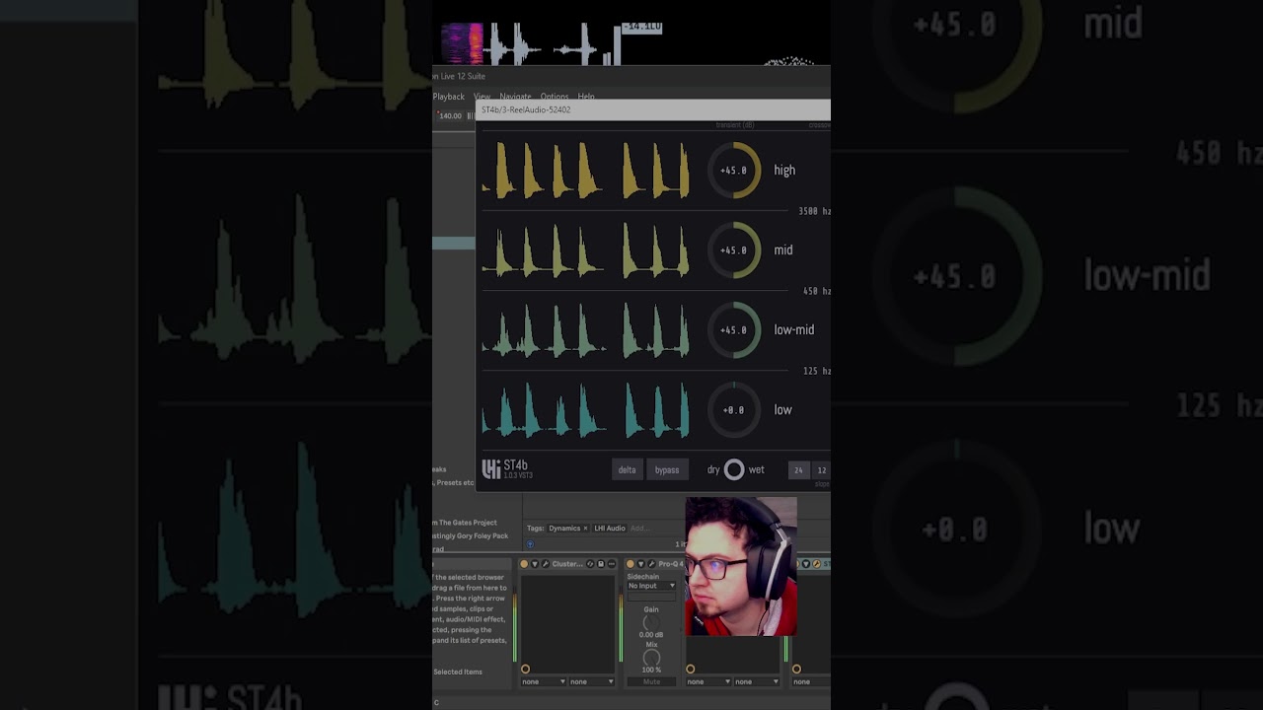1263x710 pixels.
Task: Fold the ST4b device triangle in rack
Action: tap(806, 564)
